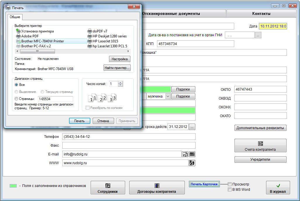Open the Контакты tab
The image size is (300, 201).
point(261,13)
